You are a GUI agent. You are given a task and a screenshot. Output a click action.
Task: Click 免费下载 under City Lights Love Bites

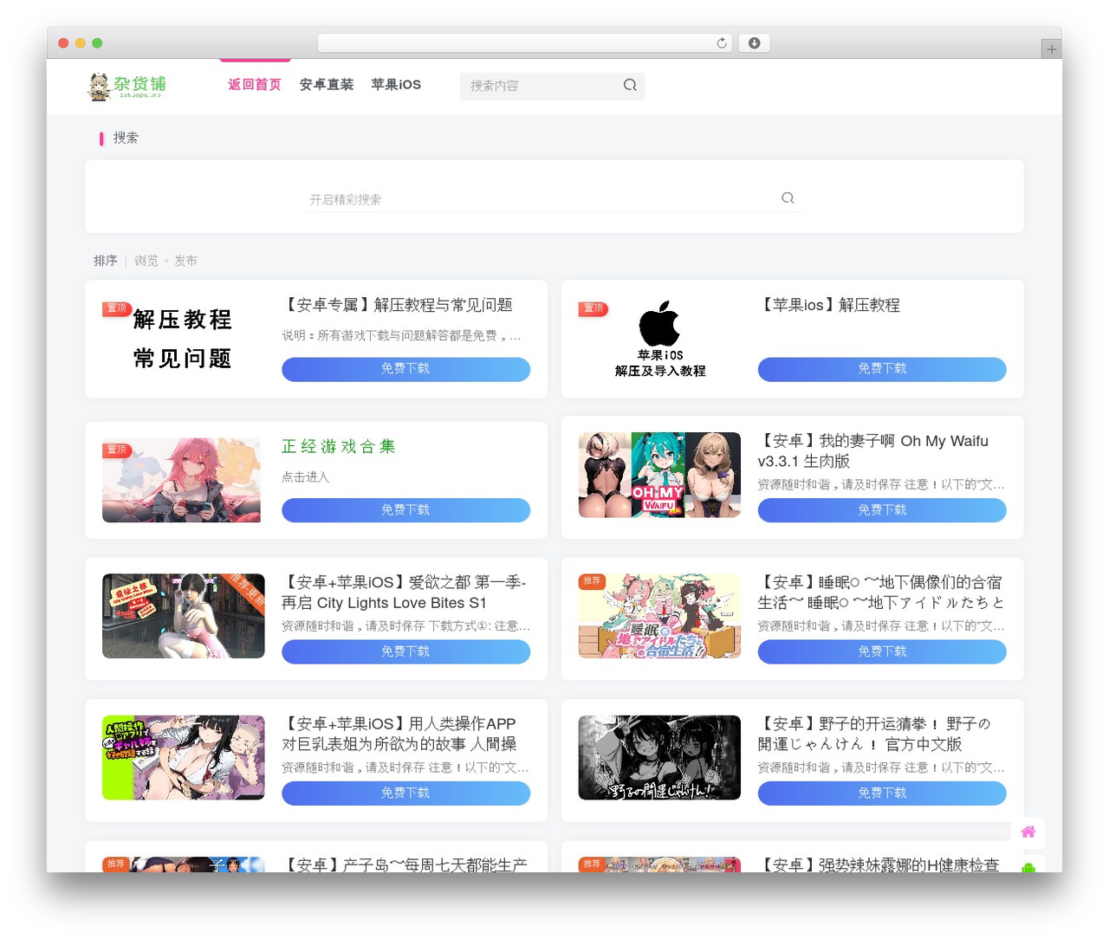point(405,651)
